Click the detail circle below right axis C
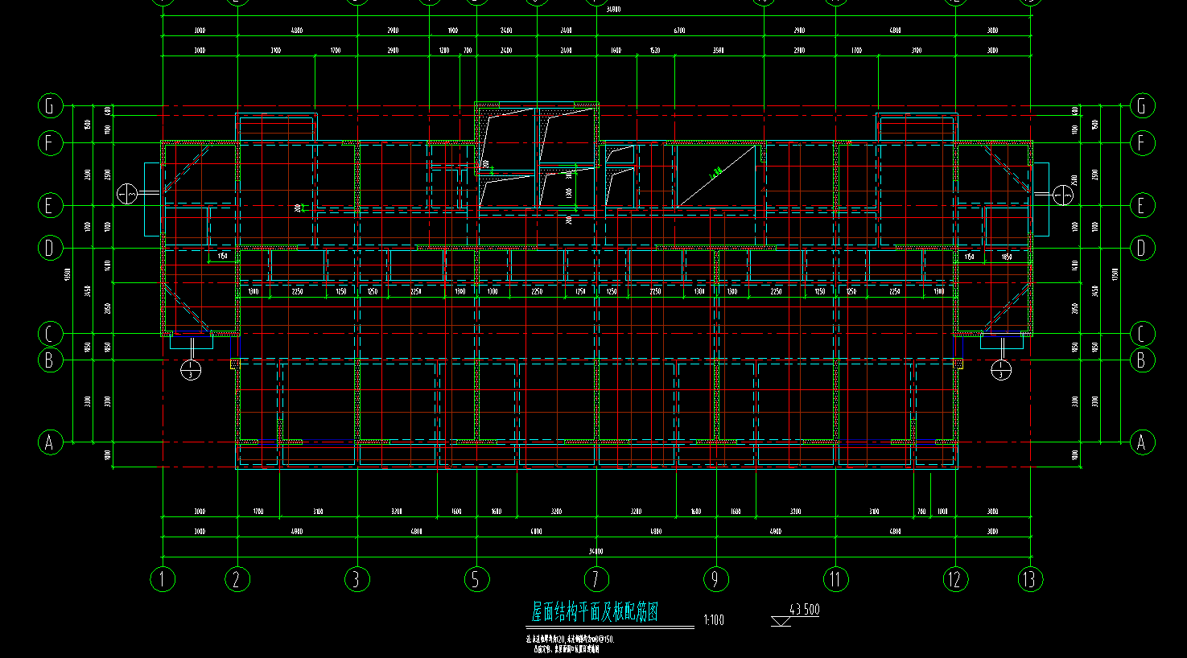Image resolution: width=1187 pixels, height=658 pixels. [1000, 371]
